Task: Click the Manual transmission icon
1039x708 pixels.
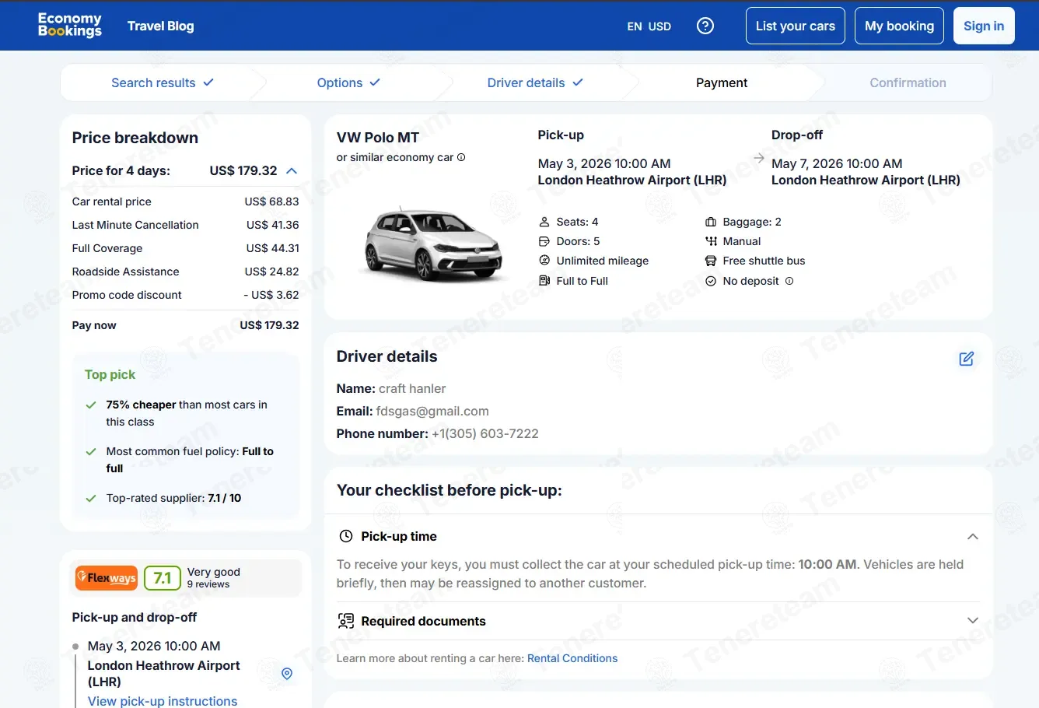Action: coord(711,241)
